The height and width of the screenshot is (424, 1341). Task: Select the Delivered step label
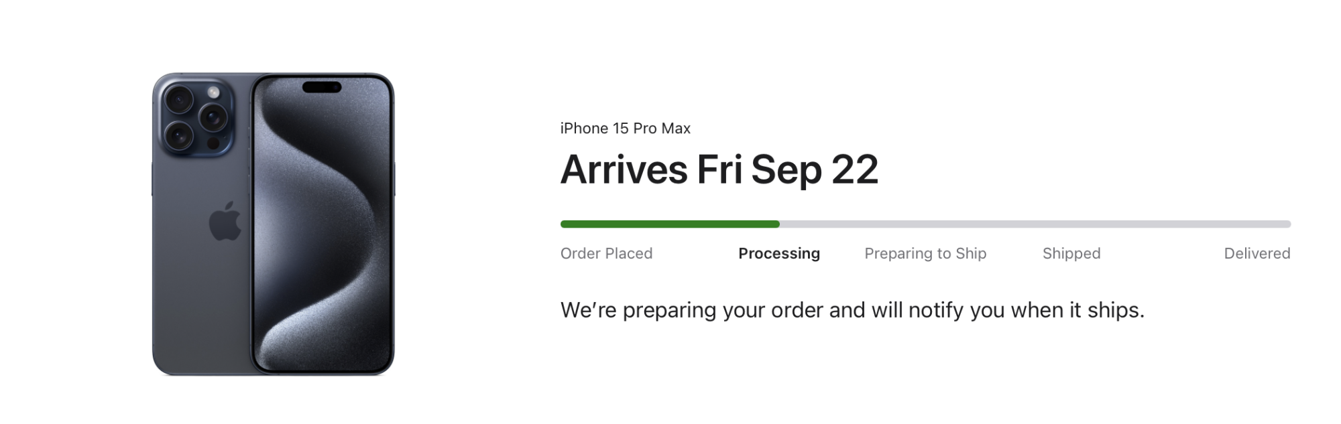pos(1257,254)
